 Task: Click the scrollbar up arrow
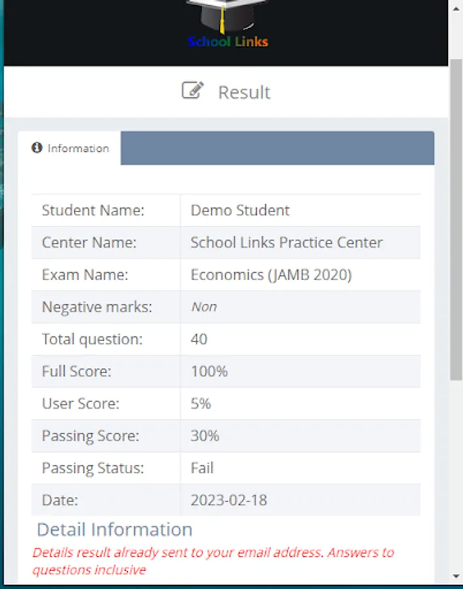point(456,10)
